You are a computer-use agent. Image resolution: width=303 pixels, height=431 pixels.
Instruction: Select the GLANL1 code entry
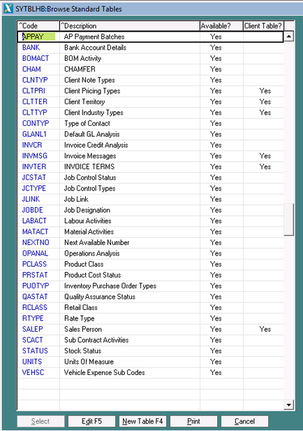coord(34,134)
